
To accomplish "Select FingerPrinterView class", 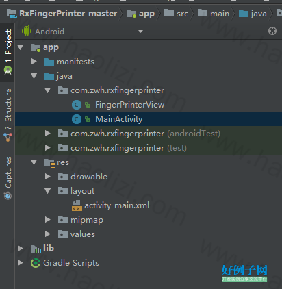I will [129, 105].
